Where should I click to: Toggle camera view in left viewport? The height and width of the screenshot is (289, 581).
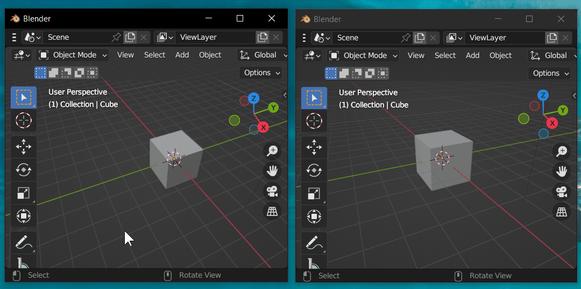272,191
